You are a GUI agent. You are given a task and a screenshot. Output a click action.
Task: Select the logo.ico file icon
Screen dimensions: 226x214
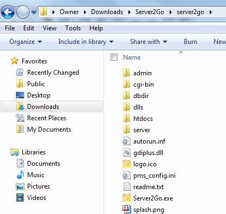pos(126,164)
